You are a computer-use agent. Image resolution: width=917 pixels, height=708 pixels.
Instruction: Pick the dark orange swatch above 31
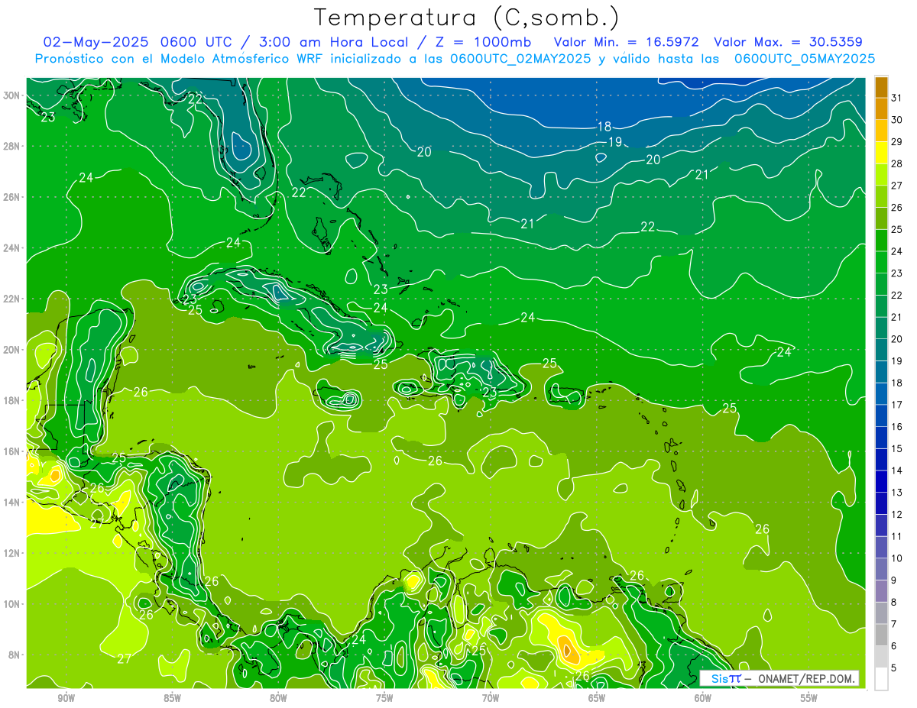[x=882, y=86]
